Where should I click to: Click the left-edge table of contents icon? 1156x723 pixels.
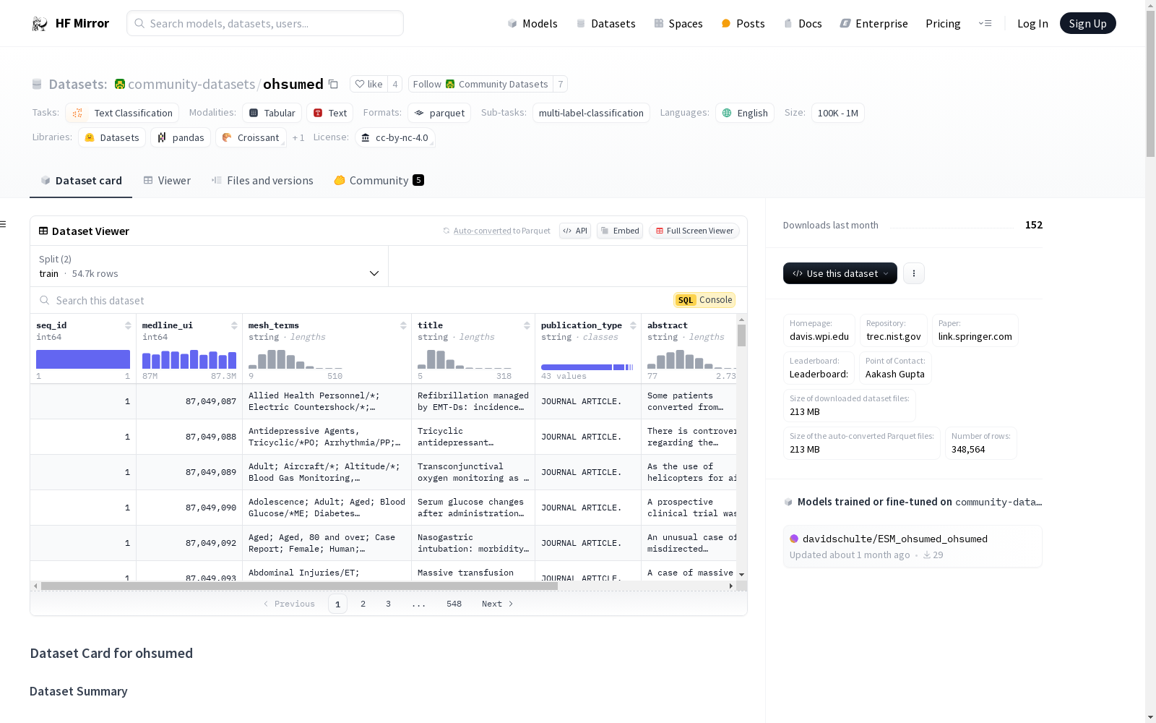tap(4, 224)
